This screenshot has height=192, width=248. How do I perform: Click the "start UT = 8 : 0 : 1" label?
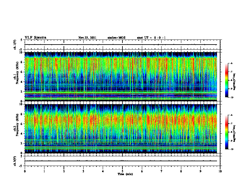click(151, 38)
